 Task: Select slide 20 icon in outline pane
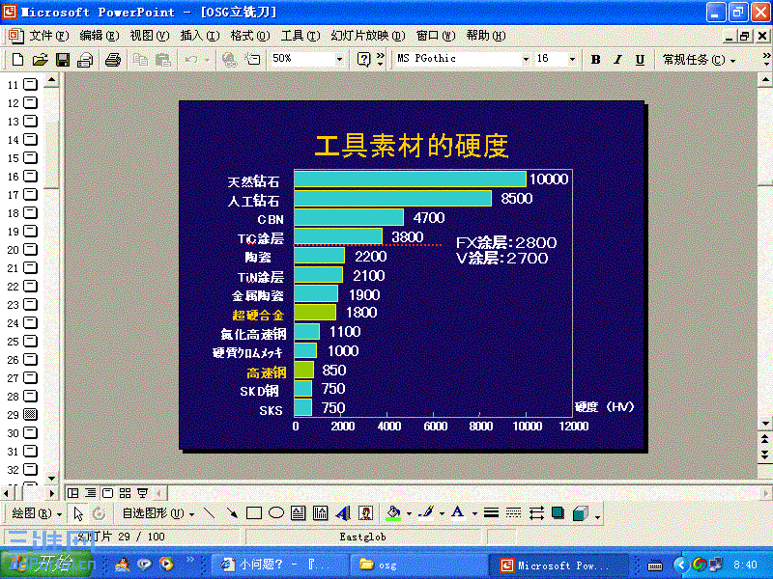point(31,250)
